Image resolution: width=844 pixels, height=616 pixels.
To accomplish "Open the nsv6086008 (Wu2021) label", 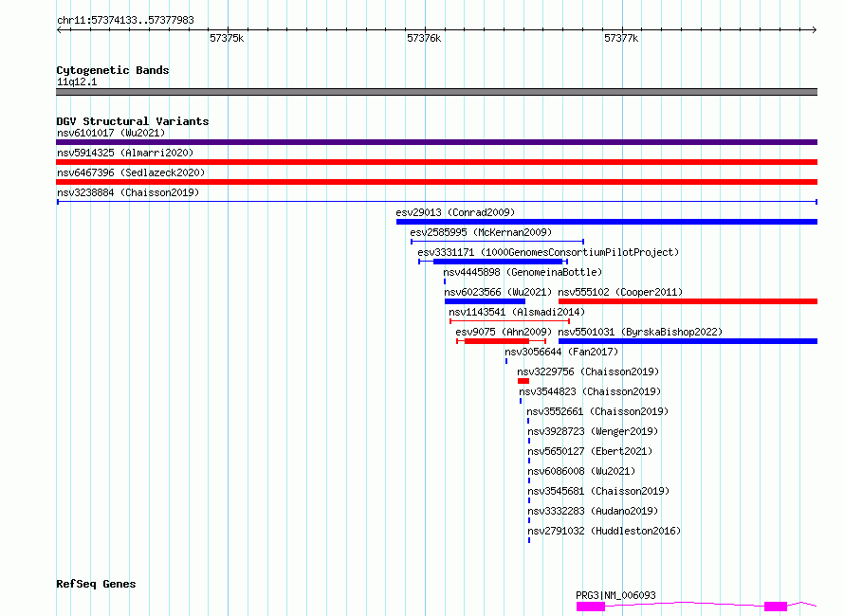I will tap(581, 471).
